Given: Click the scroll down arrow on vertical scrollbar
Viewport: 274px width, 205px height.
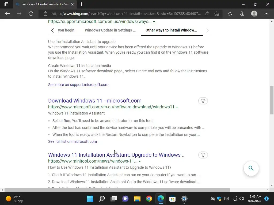Looking at the screenshot, I should [272, 185].
